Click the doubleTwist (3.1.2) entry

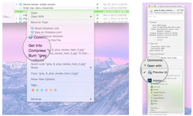coord(160,84)
